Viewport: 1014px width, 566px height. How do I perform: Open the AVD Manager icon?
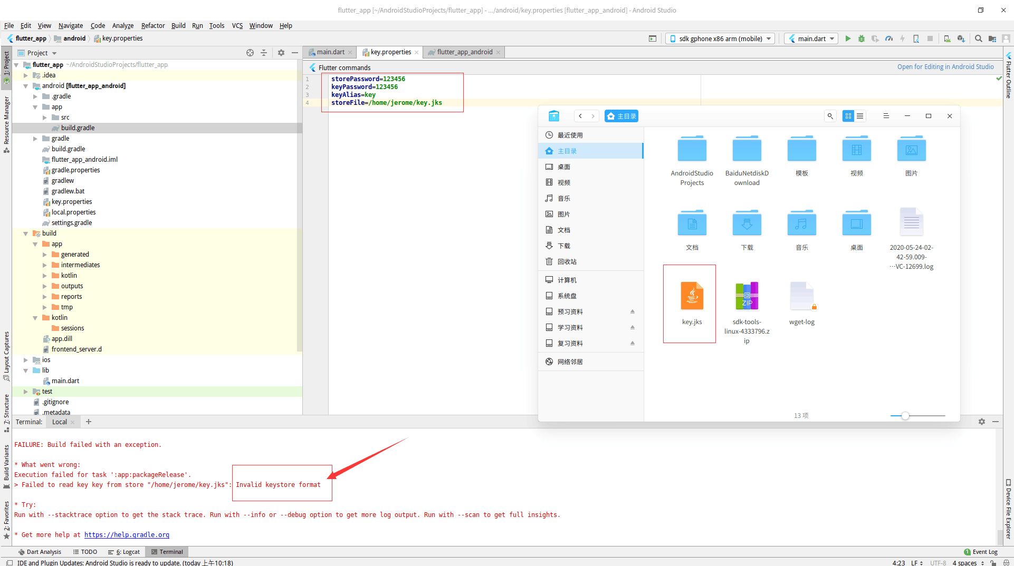pyautogui.click(x=947, y=38)
